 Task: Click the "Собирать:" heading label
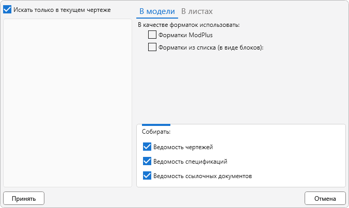tap(156, 132)
